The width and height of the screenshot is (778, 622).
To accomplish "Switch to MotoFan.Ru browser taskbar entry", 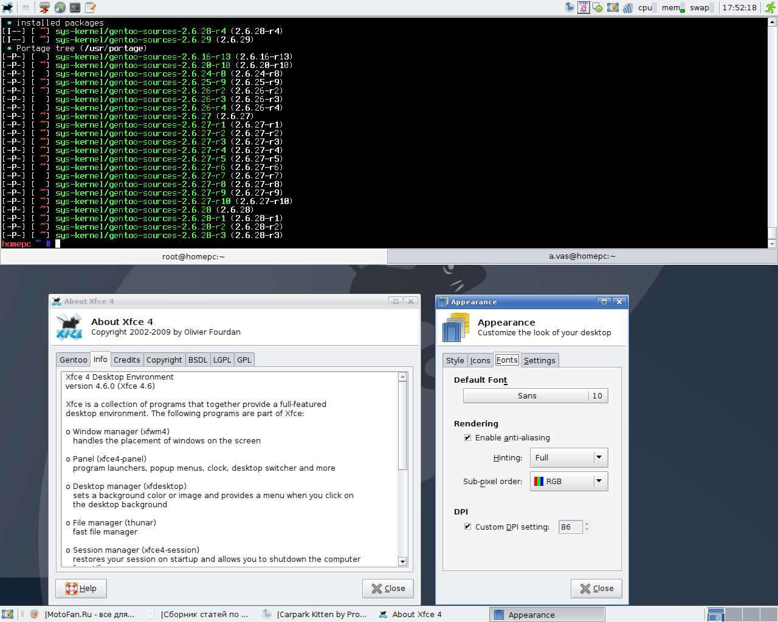I will (x=83, y=614).
